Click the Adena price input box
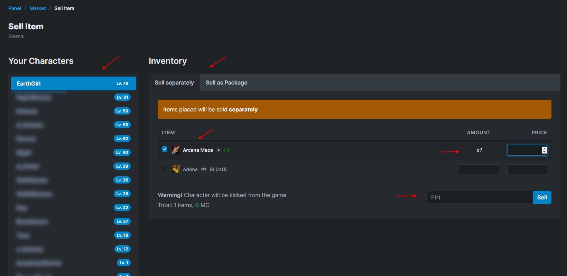The height and width of the screenshot is (276, 567). click(527, 169)
